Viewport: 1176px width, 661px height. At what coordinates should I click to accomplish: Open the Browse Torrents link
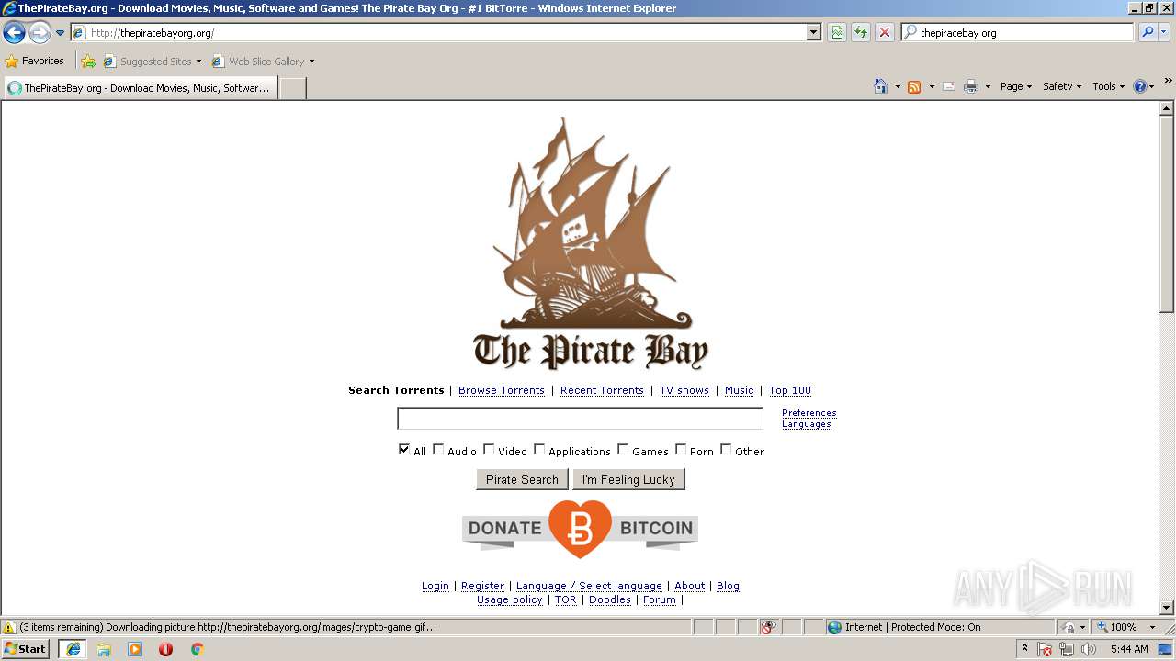point(502,390)
